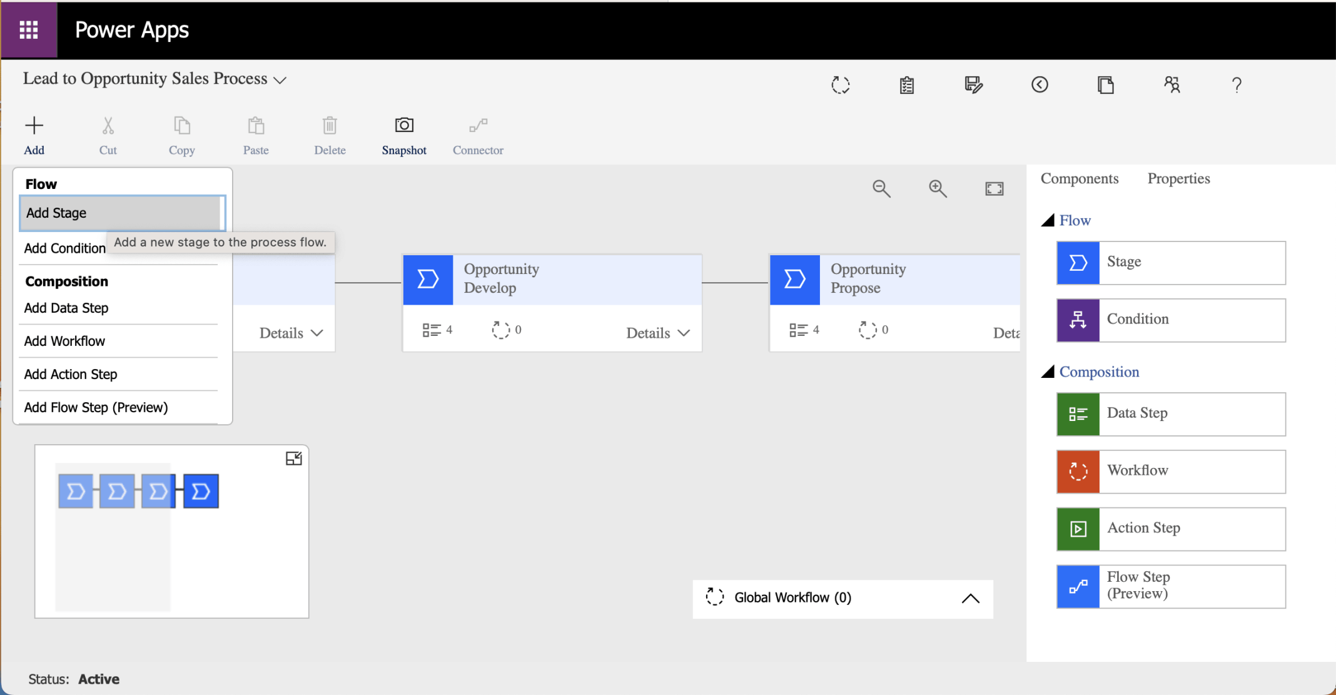Click the zoom out magnifier icon
1336x695 pixels.
(881, 188)
